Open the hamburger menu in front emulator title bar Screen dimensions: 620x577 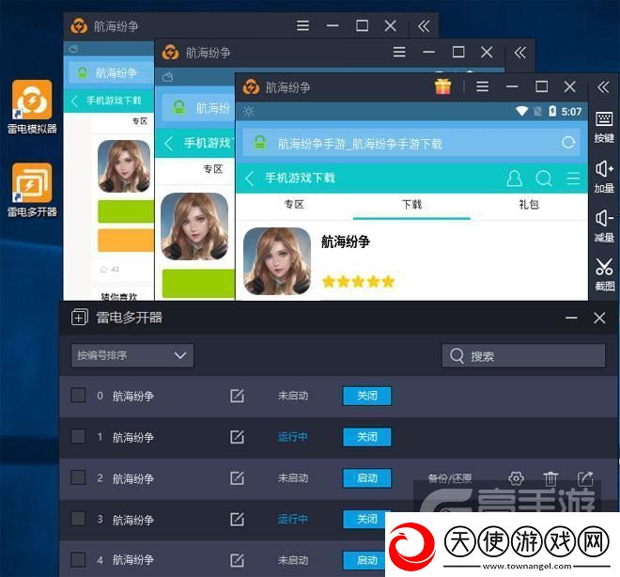click(482, 86)
